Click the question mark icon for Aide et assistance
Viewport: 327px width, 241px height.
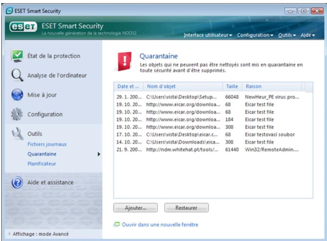(x=17, y=183)
